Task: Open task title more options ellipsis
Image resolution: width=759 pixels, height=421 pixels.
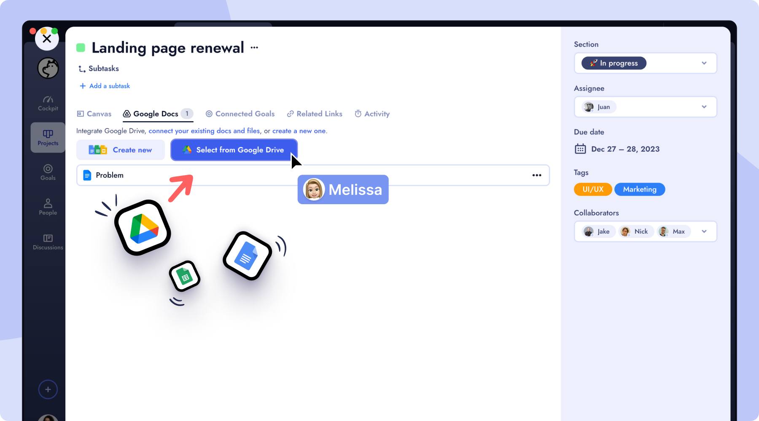Action: tap(254, 48)
